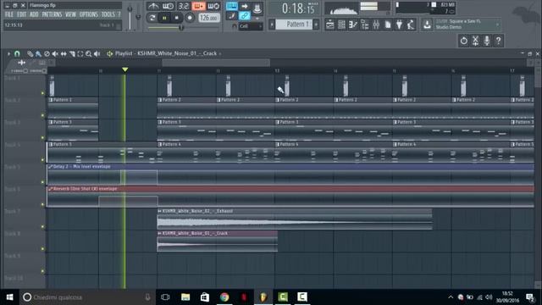
Task: Click the plus button next to Pattern 1
Action: [x=316, y=25]
